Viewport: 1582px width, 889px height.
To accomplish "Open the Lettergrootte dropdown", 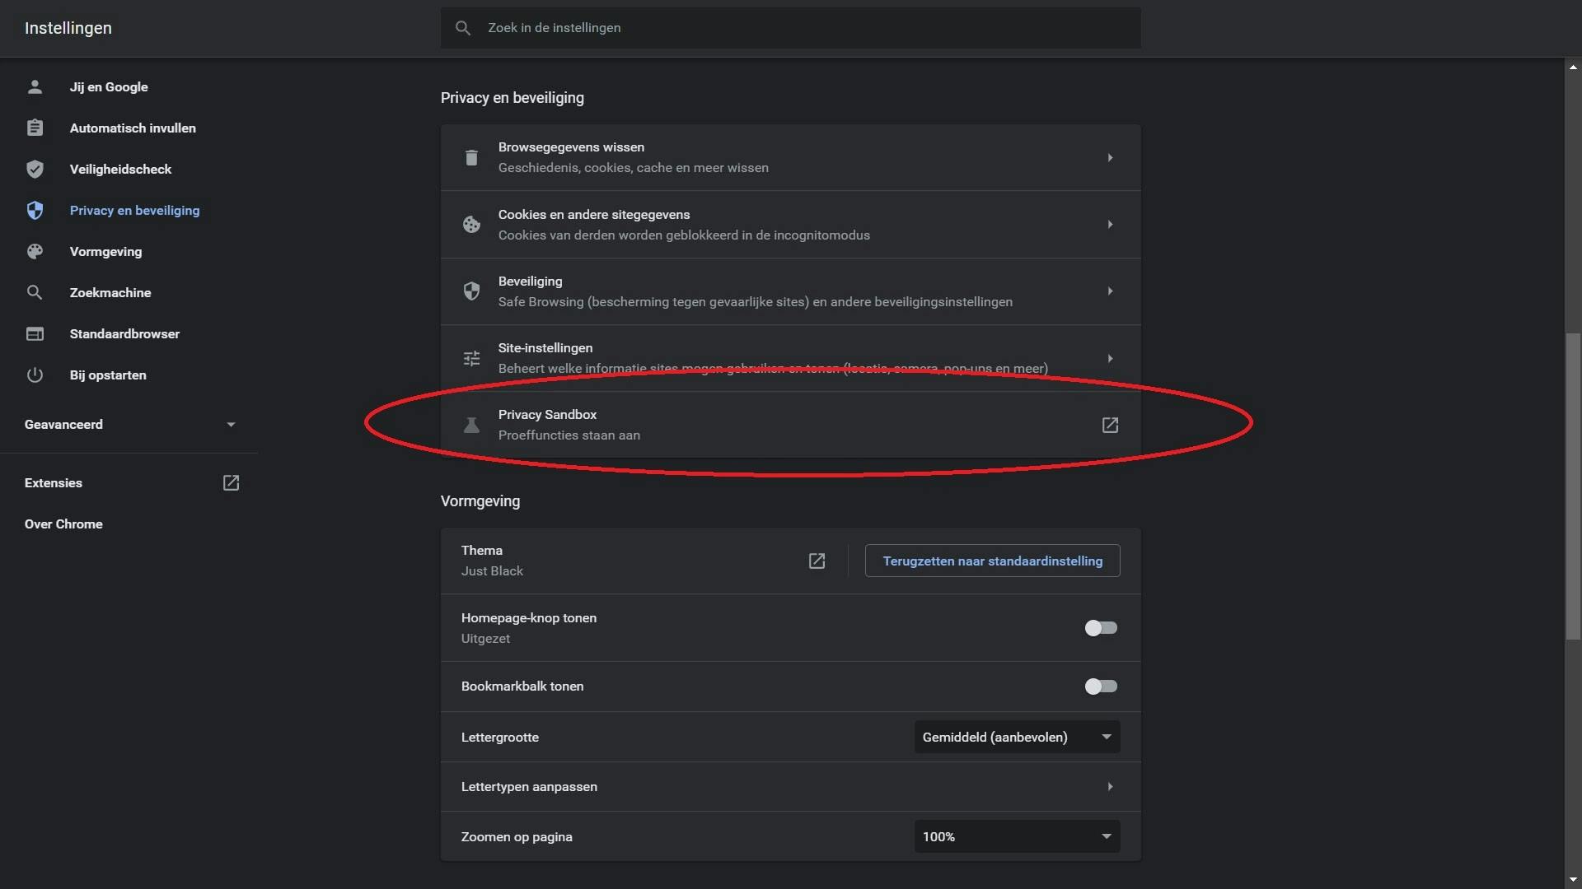I will [x=1017, y=738].
